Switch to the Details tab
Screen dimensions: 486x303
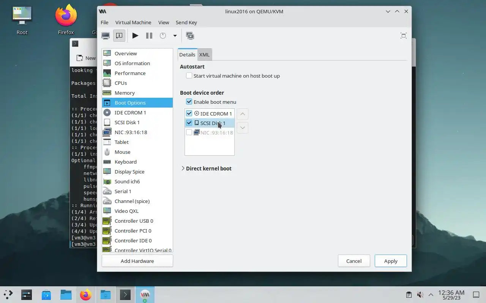187,55
